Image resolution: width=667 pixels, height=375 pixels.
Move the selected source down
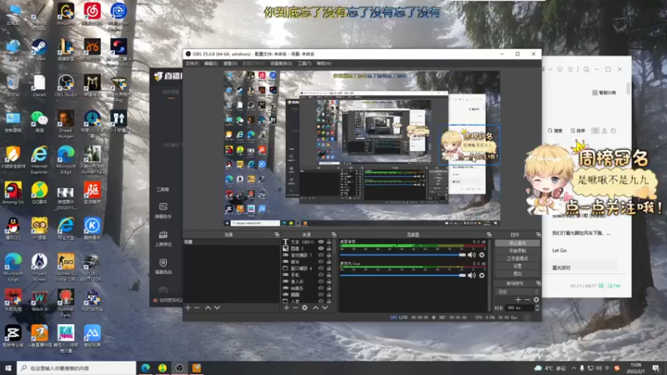[x=325, y=307]
